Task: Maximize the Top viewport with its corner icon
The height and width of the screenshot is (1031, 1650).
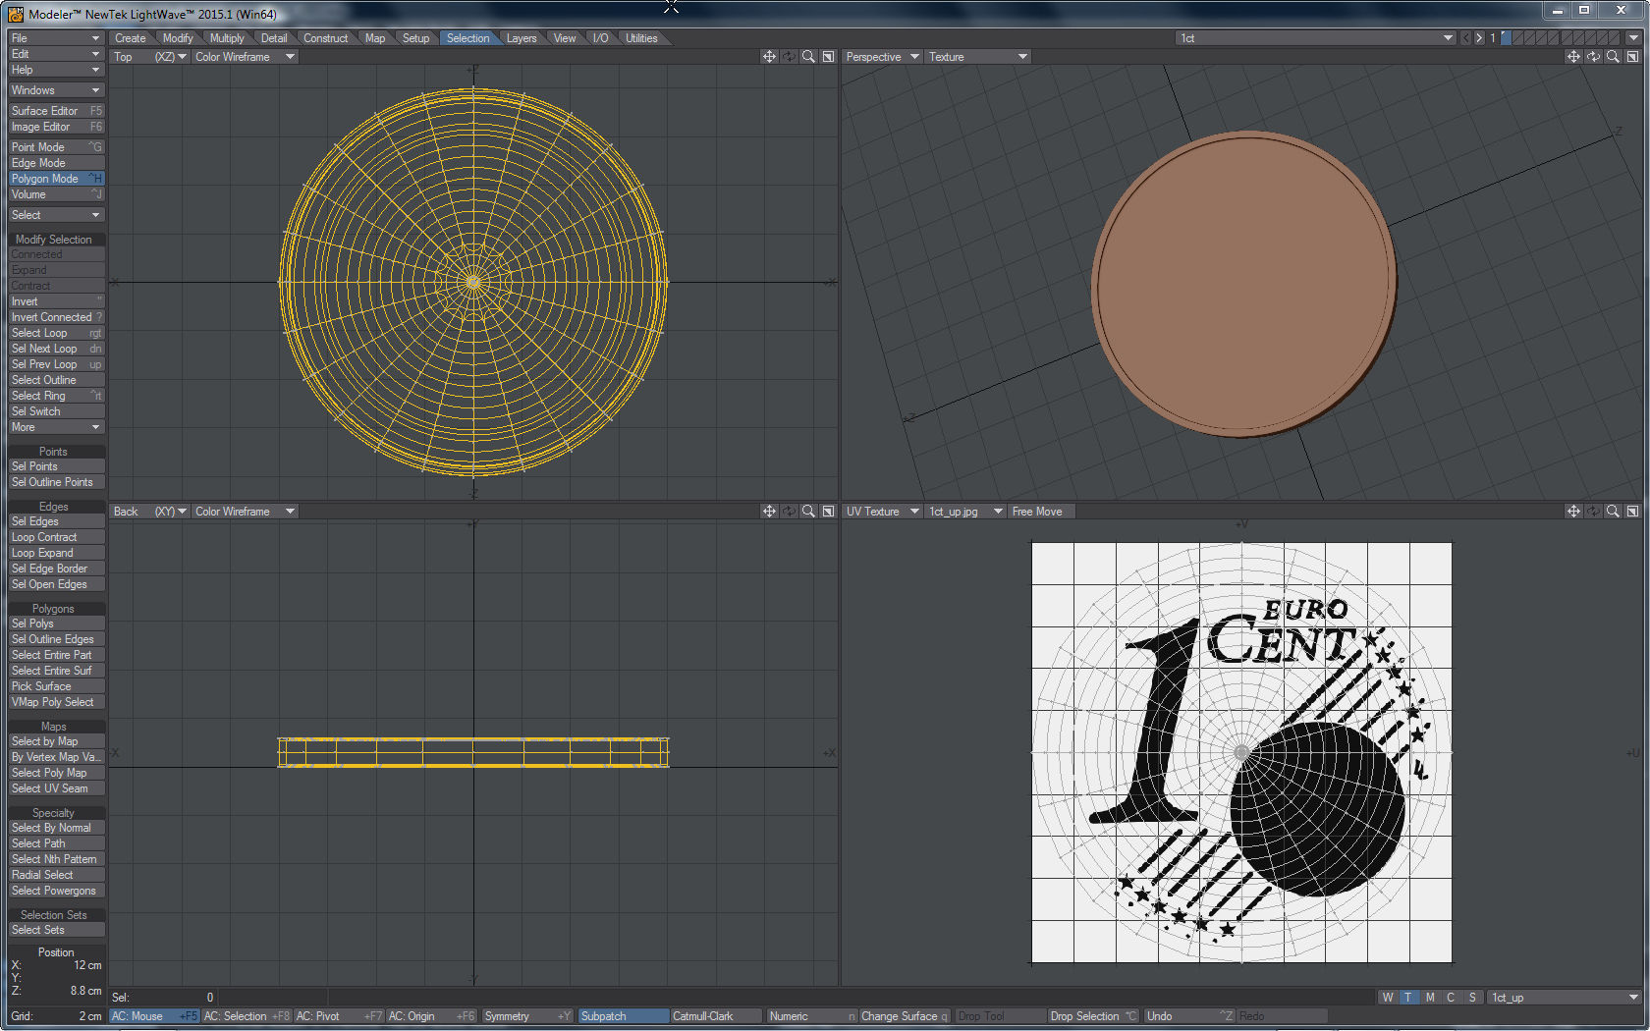Action: pos(828,57)
